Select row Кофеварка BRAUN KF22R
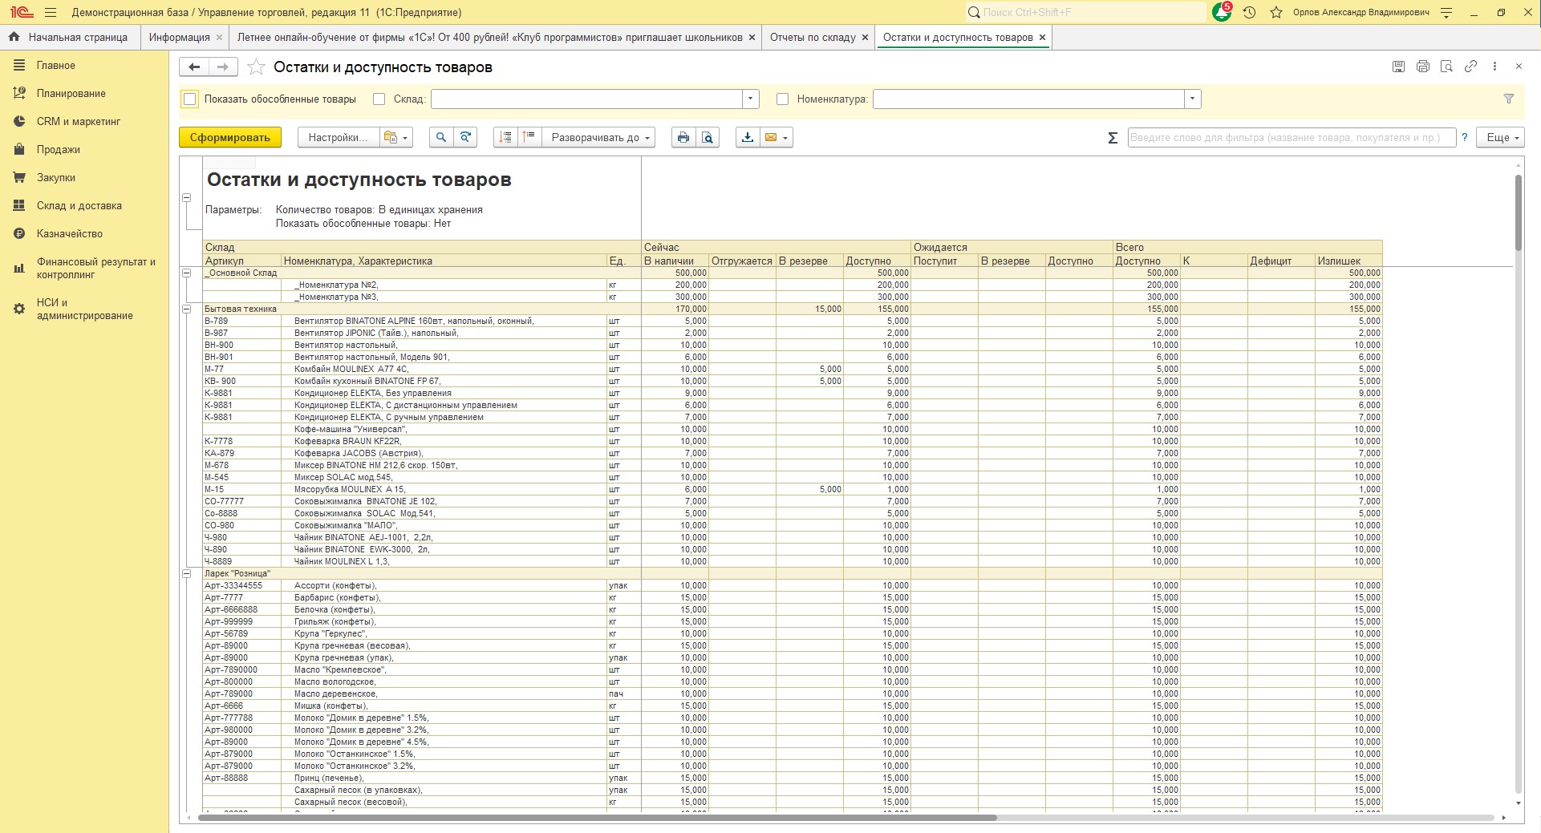 (x=793, y=441)
